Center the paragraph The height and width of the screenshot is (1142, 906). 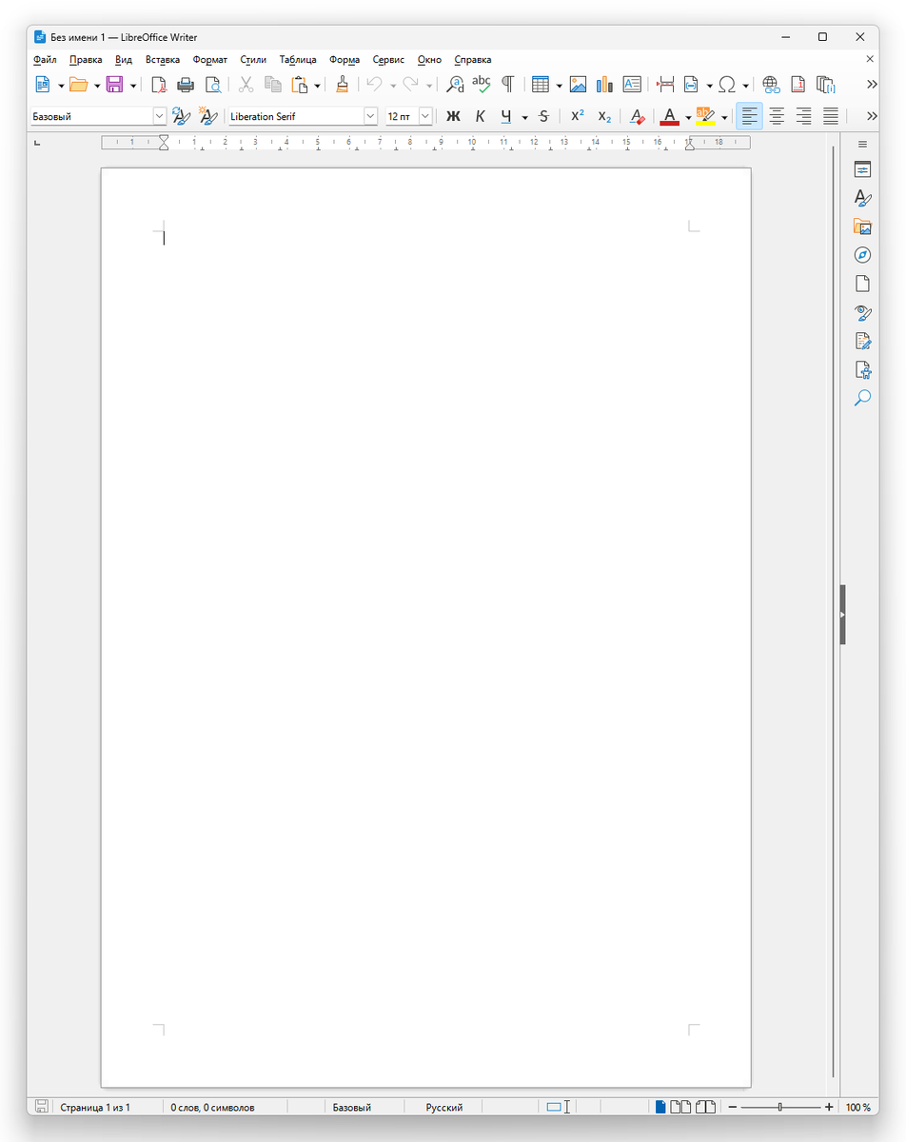tap(777, 116)
